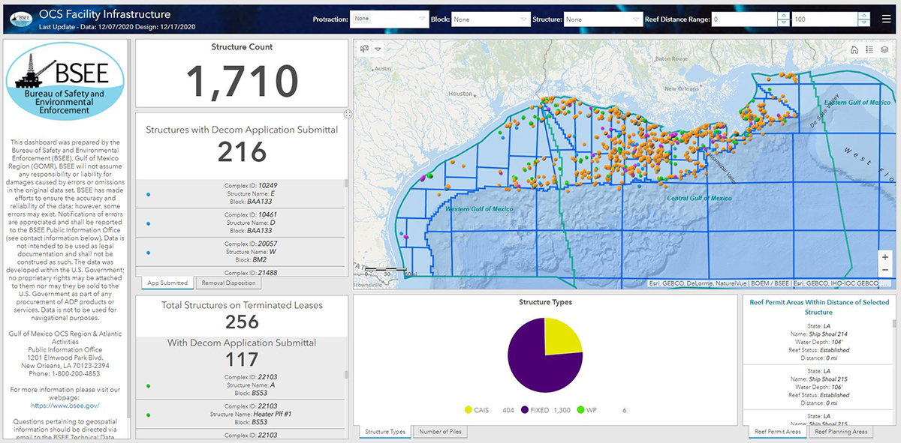The image size is (901, 443).
Task: Switch to the Number of Piles tab
Action: click(x=441, y=432)
